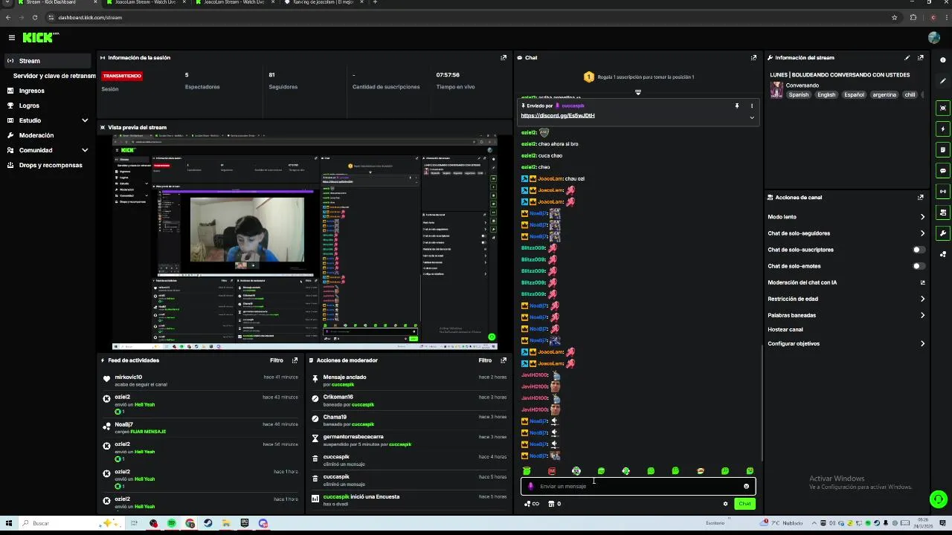
Task: Open options menu of pinned message
Action: pyautogui.click(x=751, y=106)
